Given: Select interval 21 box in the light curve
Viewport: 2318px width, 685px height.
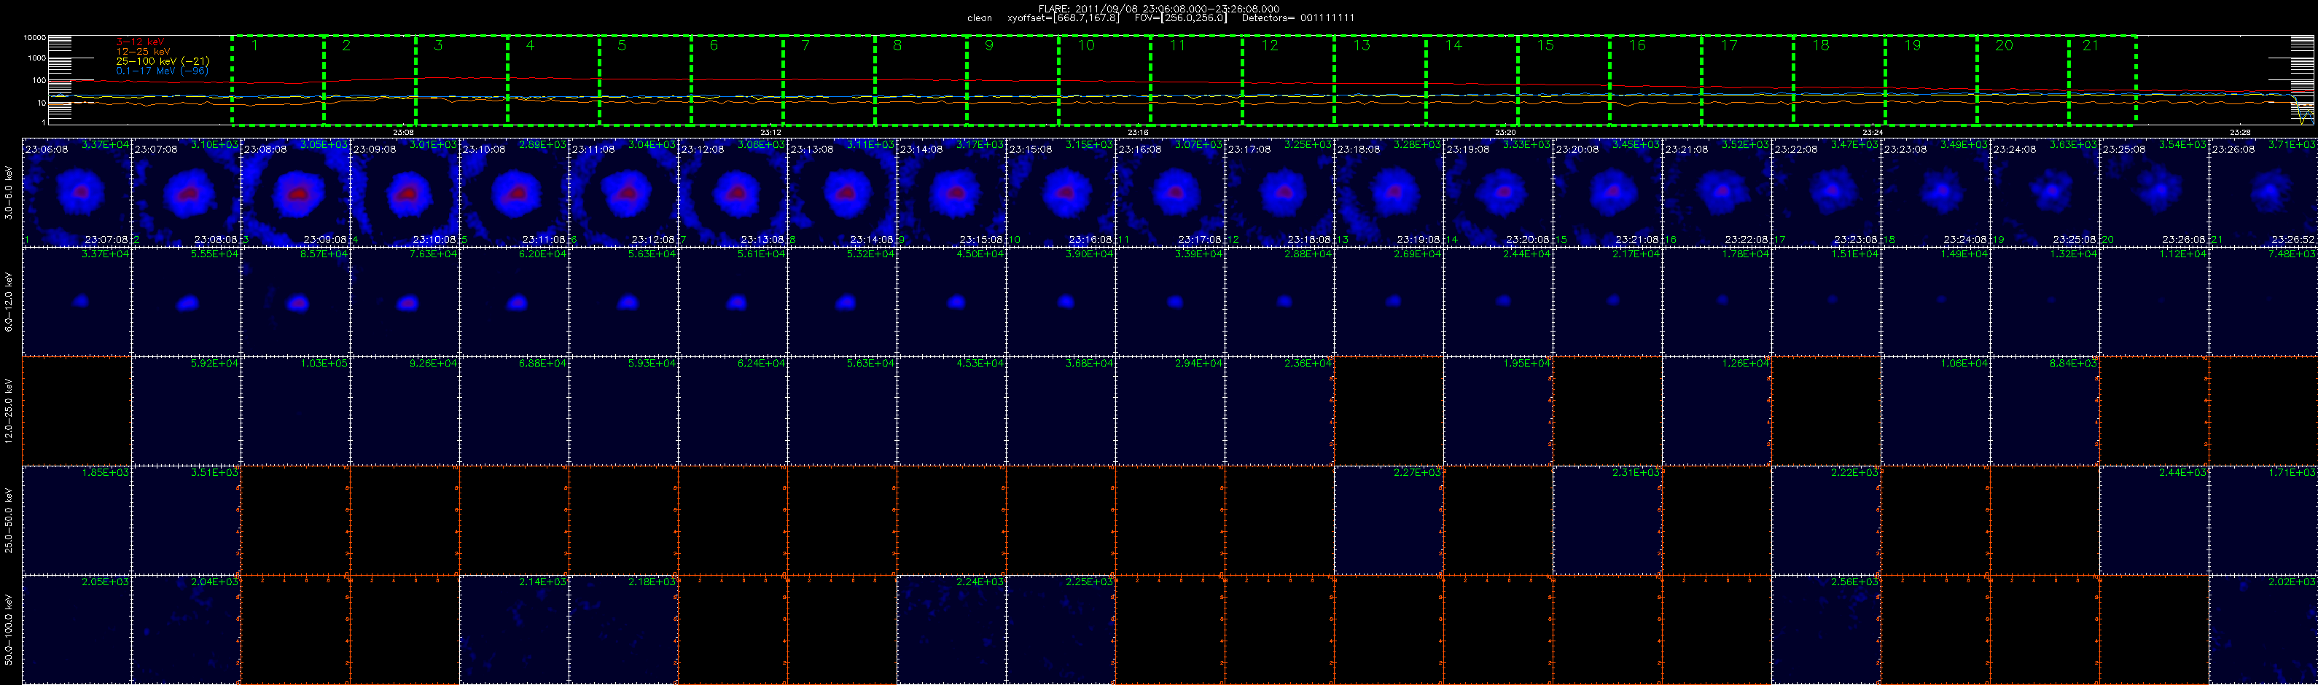Looking at the screenshot, I should click(2102, 80).
